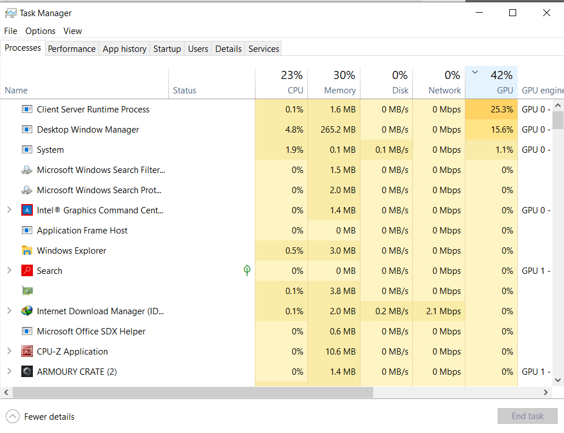Click the Microsoft Windows Search Filter icon
564x433 pixels.
pyautogui.click(x=27, y=170)
